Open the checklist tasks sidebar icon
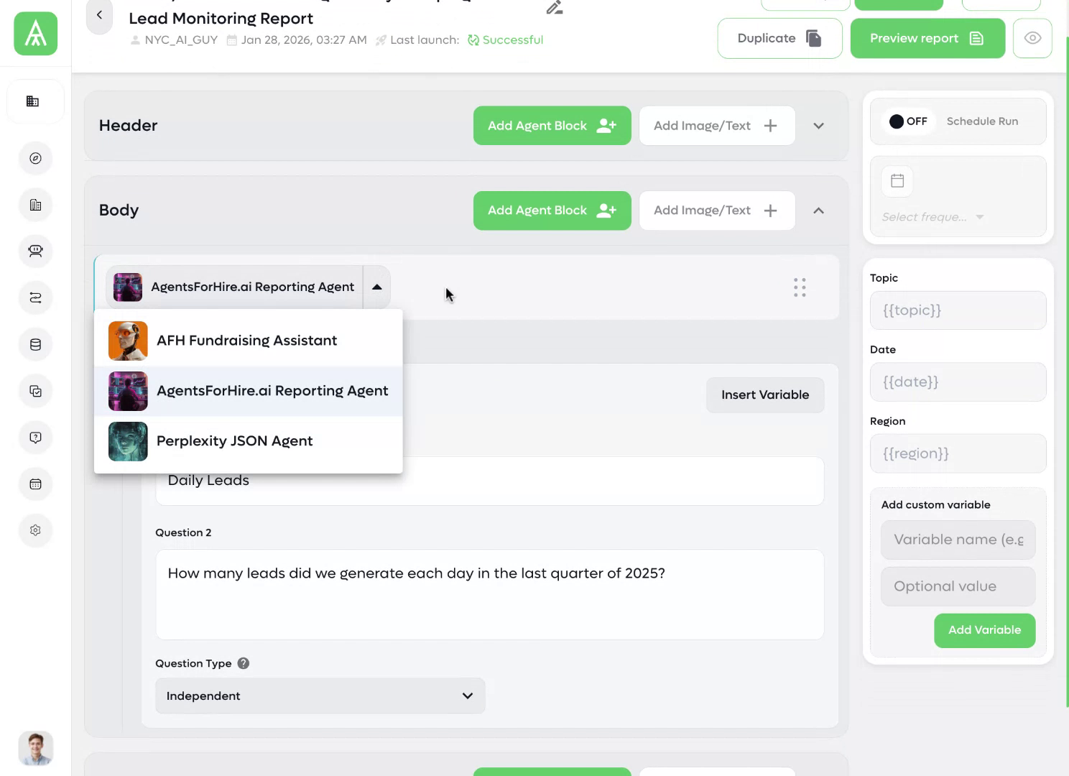The image size is (1069, 776). pyautogui.click(x=35, y=391)
